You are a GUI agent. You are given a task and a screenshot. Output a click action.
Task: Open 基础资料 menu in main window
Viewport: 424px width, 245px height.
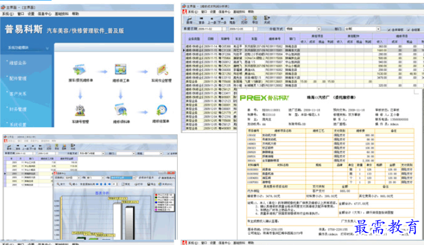pos(62,14)
